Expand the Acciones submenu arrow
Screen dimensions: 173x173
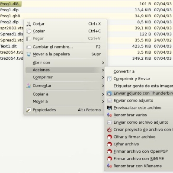(103, 70)
